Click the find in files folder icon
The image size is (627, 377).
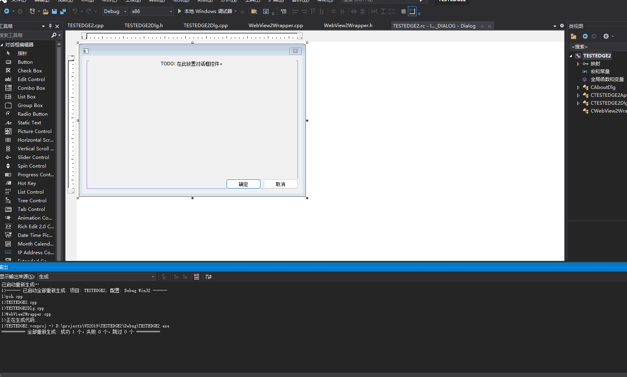[254, 11]
